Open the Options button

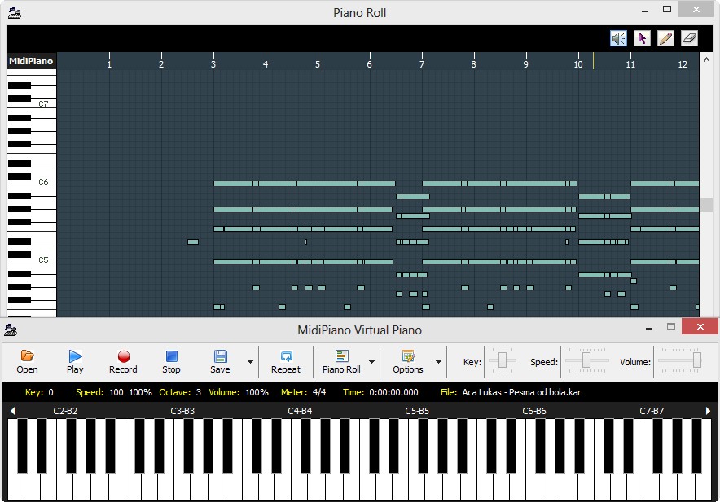[408, 361]
